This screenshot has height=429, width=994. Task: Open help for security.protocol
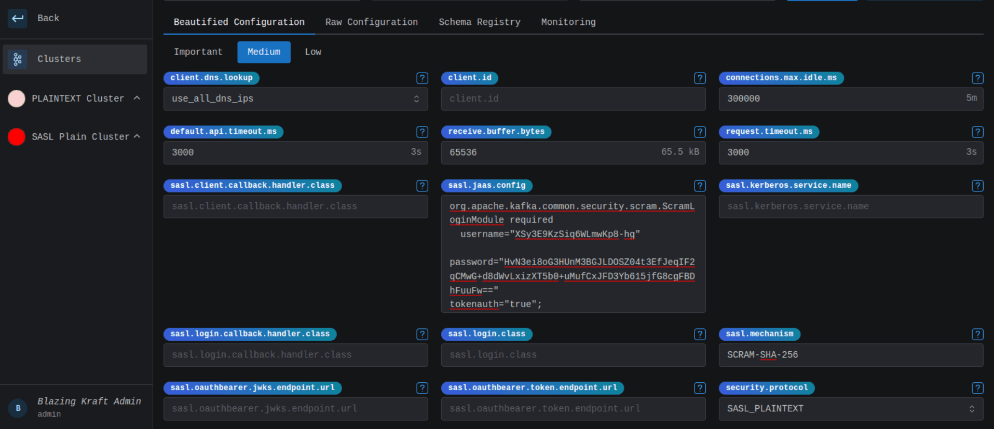point(977,388)
